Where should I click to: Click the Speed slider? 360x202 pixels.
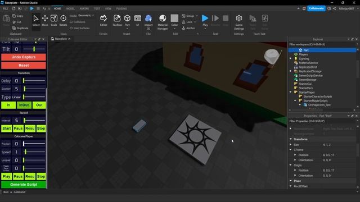click(x=34, y=152)
